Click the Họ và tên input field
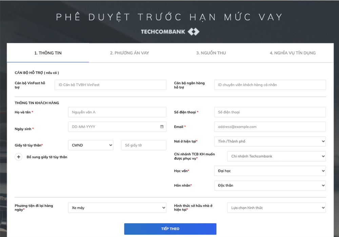 pos(117,112)
